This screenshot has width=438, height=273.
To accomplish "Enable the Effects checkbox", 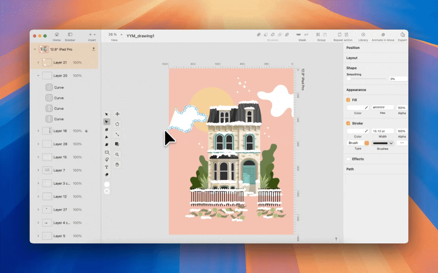I will 348,159.
